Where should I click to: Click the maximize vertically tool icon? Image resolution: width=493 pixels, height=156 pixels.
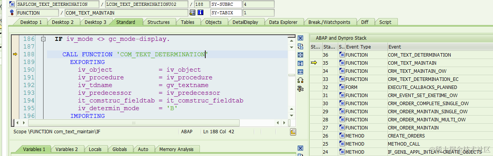[x=300, y=64]
